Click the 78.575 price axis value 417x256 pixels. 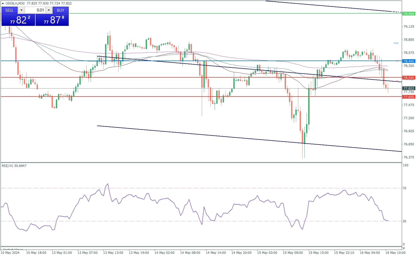click(x=409, y=53)
